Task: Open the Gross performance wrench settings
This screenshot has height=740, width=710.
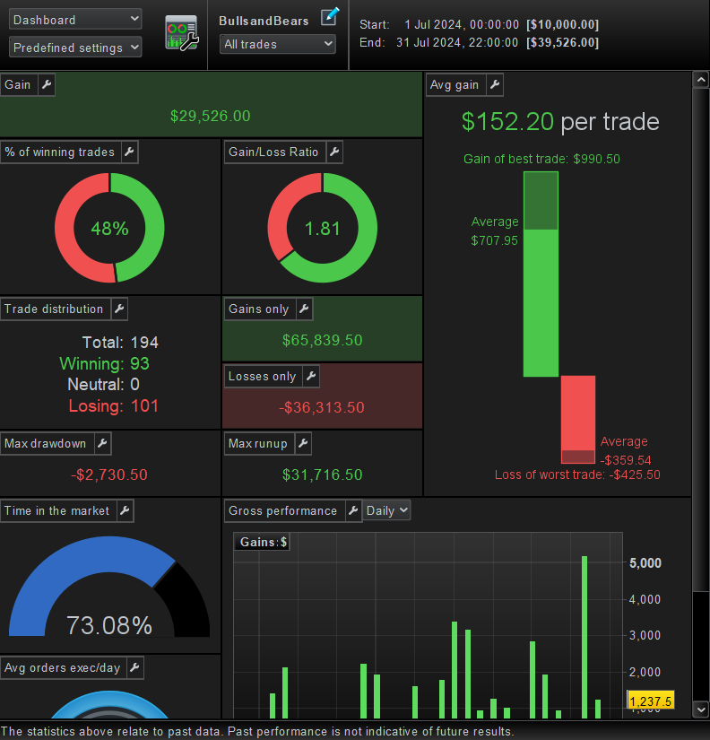Action: tap(353, 510)
